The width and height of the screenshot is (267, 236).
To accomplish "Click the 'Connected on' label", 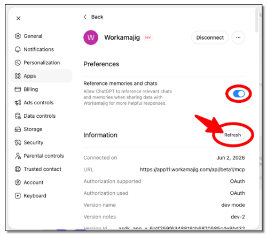I will click(x=100, y=158).
